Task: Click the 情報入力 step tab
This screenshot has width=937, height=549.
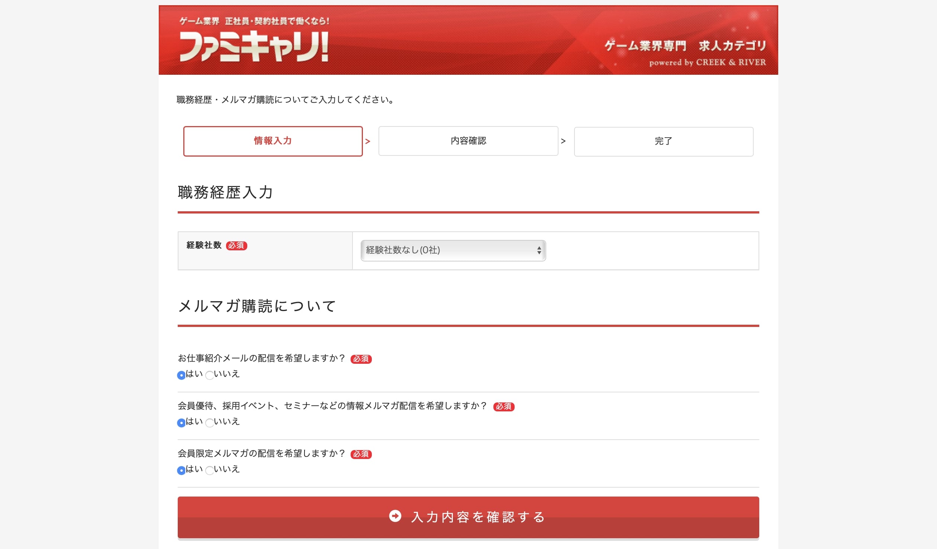Action: point(273,141)
